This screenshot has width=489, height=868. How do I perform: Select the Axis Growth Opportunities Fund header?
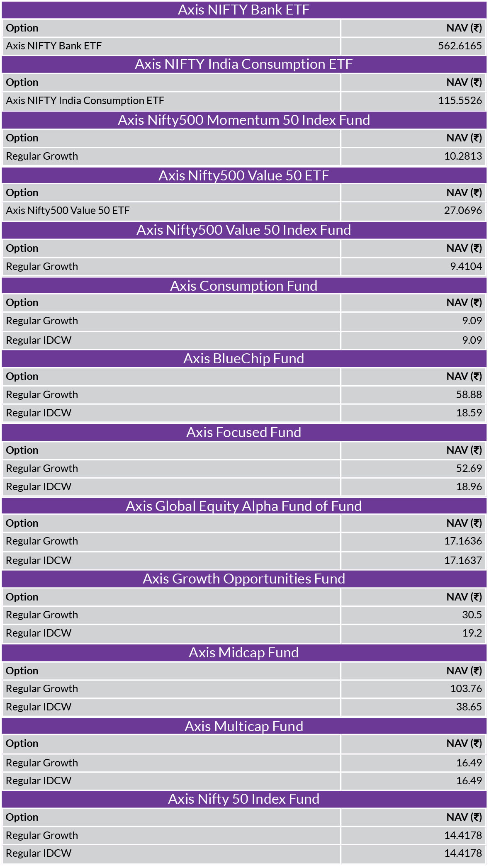[x=244, y=579]
